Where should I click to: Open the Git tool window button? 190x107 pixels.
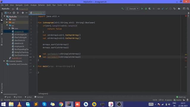click(8, 97)
